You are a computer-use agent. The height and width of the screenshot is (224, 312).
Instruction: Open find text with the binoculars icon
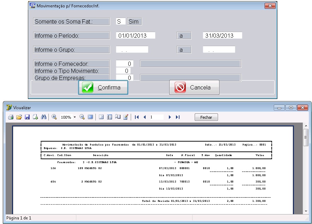point(43,117)
